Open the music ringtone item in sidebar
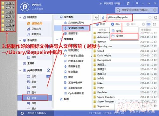Screen dimensions: 159x116 coord(34,34)
